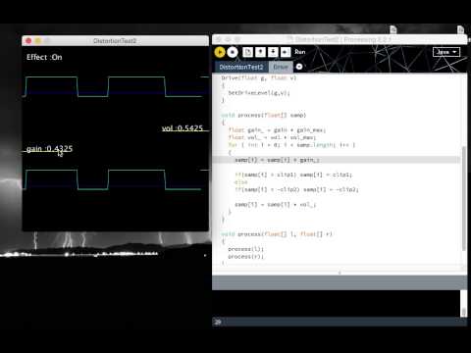Close the DistortionTest2 sketch window

click(28, 41)
